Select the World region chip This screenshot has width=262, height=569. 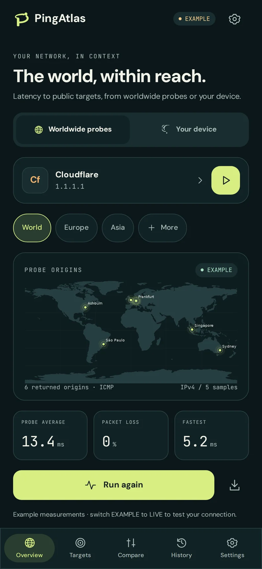coord(32,228)
